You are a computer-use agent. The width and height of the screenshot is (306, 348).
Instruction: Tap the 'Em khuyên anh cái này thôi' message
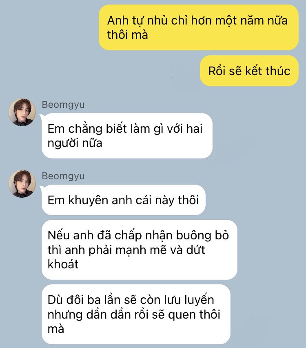[124, 200]
